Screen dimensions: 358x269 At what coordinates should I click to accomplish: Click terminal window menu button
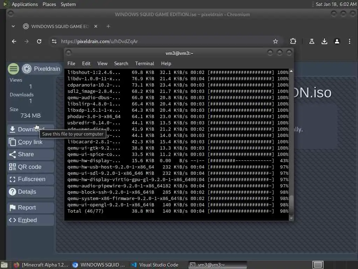(x=68, y=53)
